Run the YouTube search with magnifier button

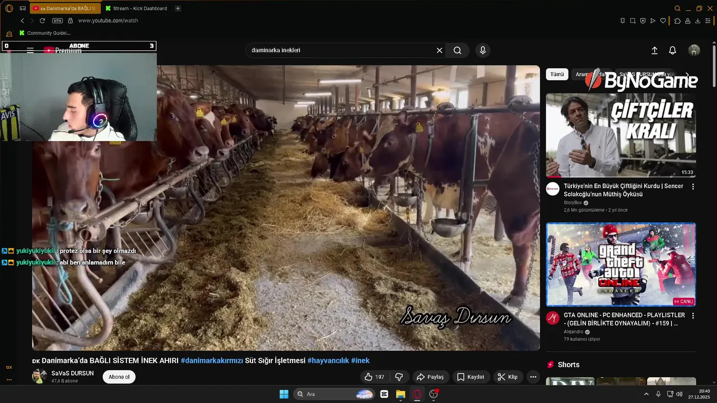(458, 50)
